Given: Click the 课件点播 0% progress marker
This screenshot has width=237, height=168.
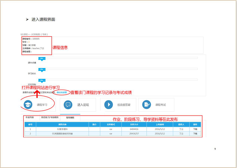Looking at the screenshot, I should 42,59.
